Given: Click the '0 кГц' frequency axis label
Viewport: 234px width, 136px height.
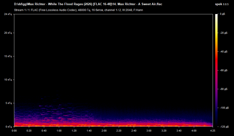Looking at the screenshot, I should coord(9,127).
